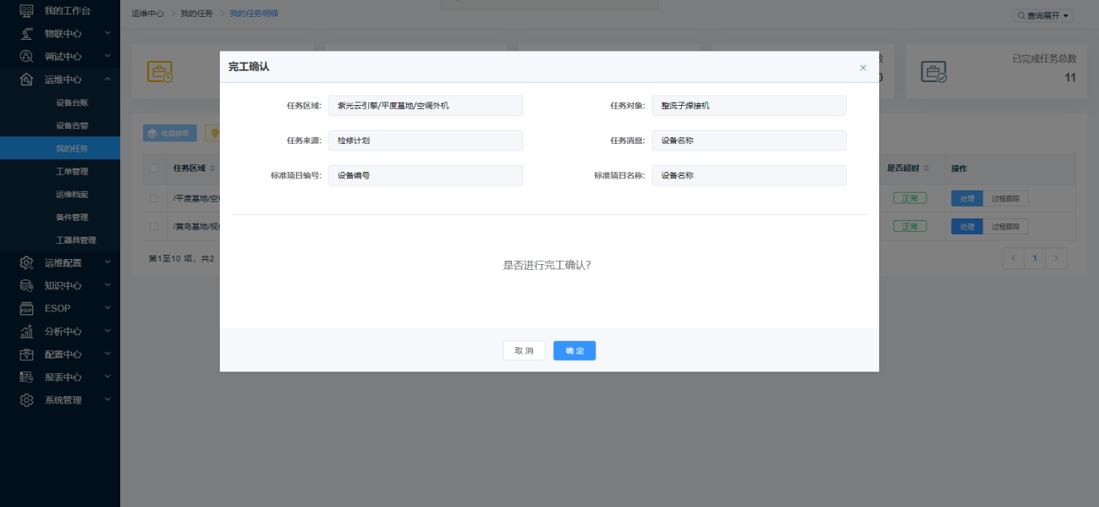The image size is (1099, 507).
Task: Click the ESOP sidebar icon
Action: point(26,308)
